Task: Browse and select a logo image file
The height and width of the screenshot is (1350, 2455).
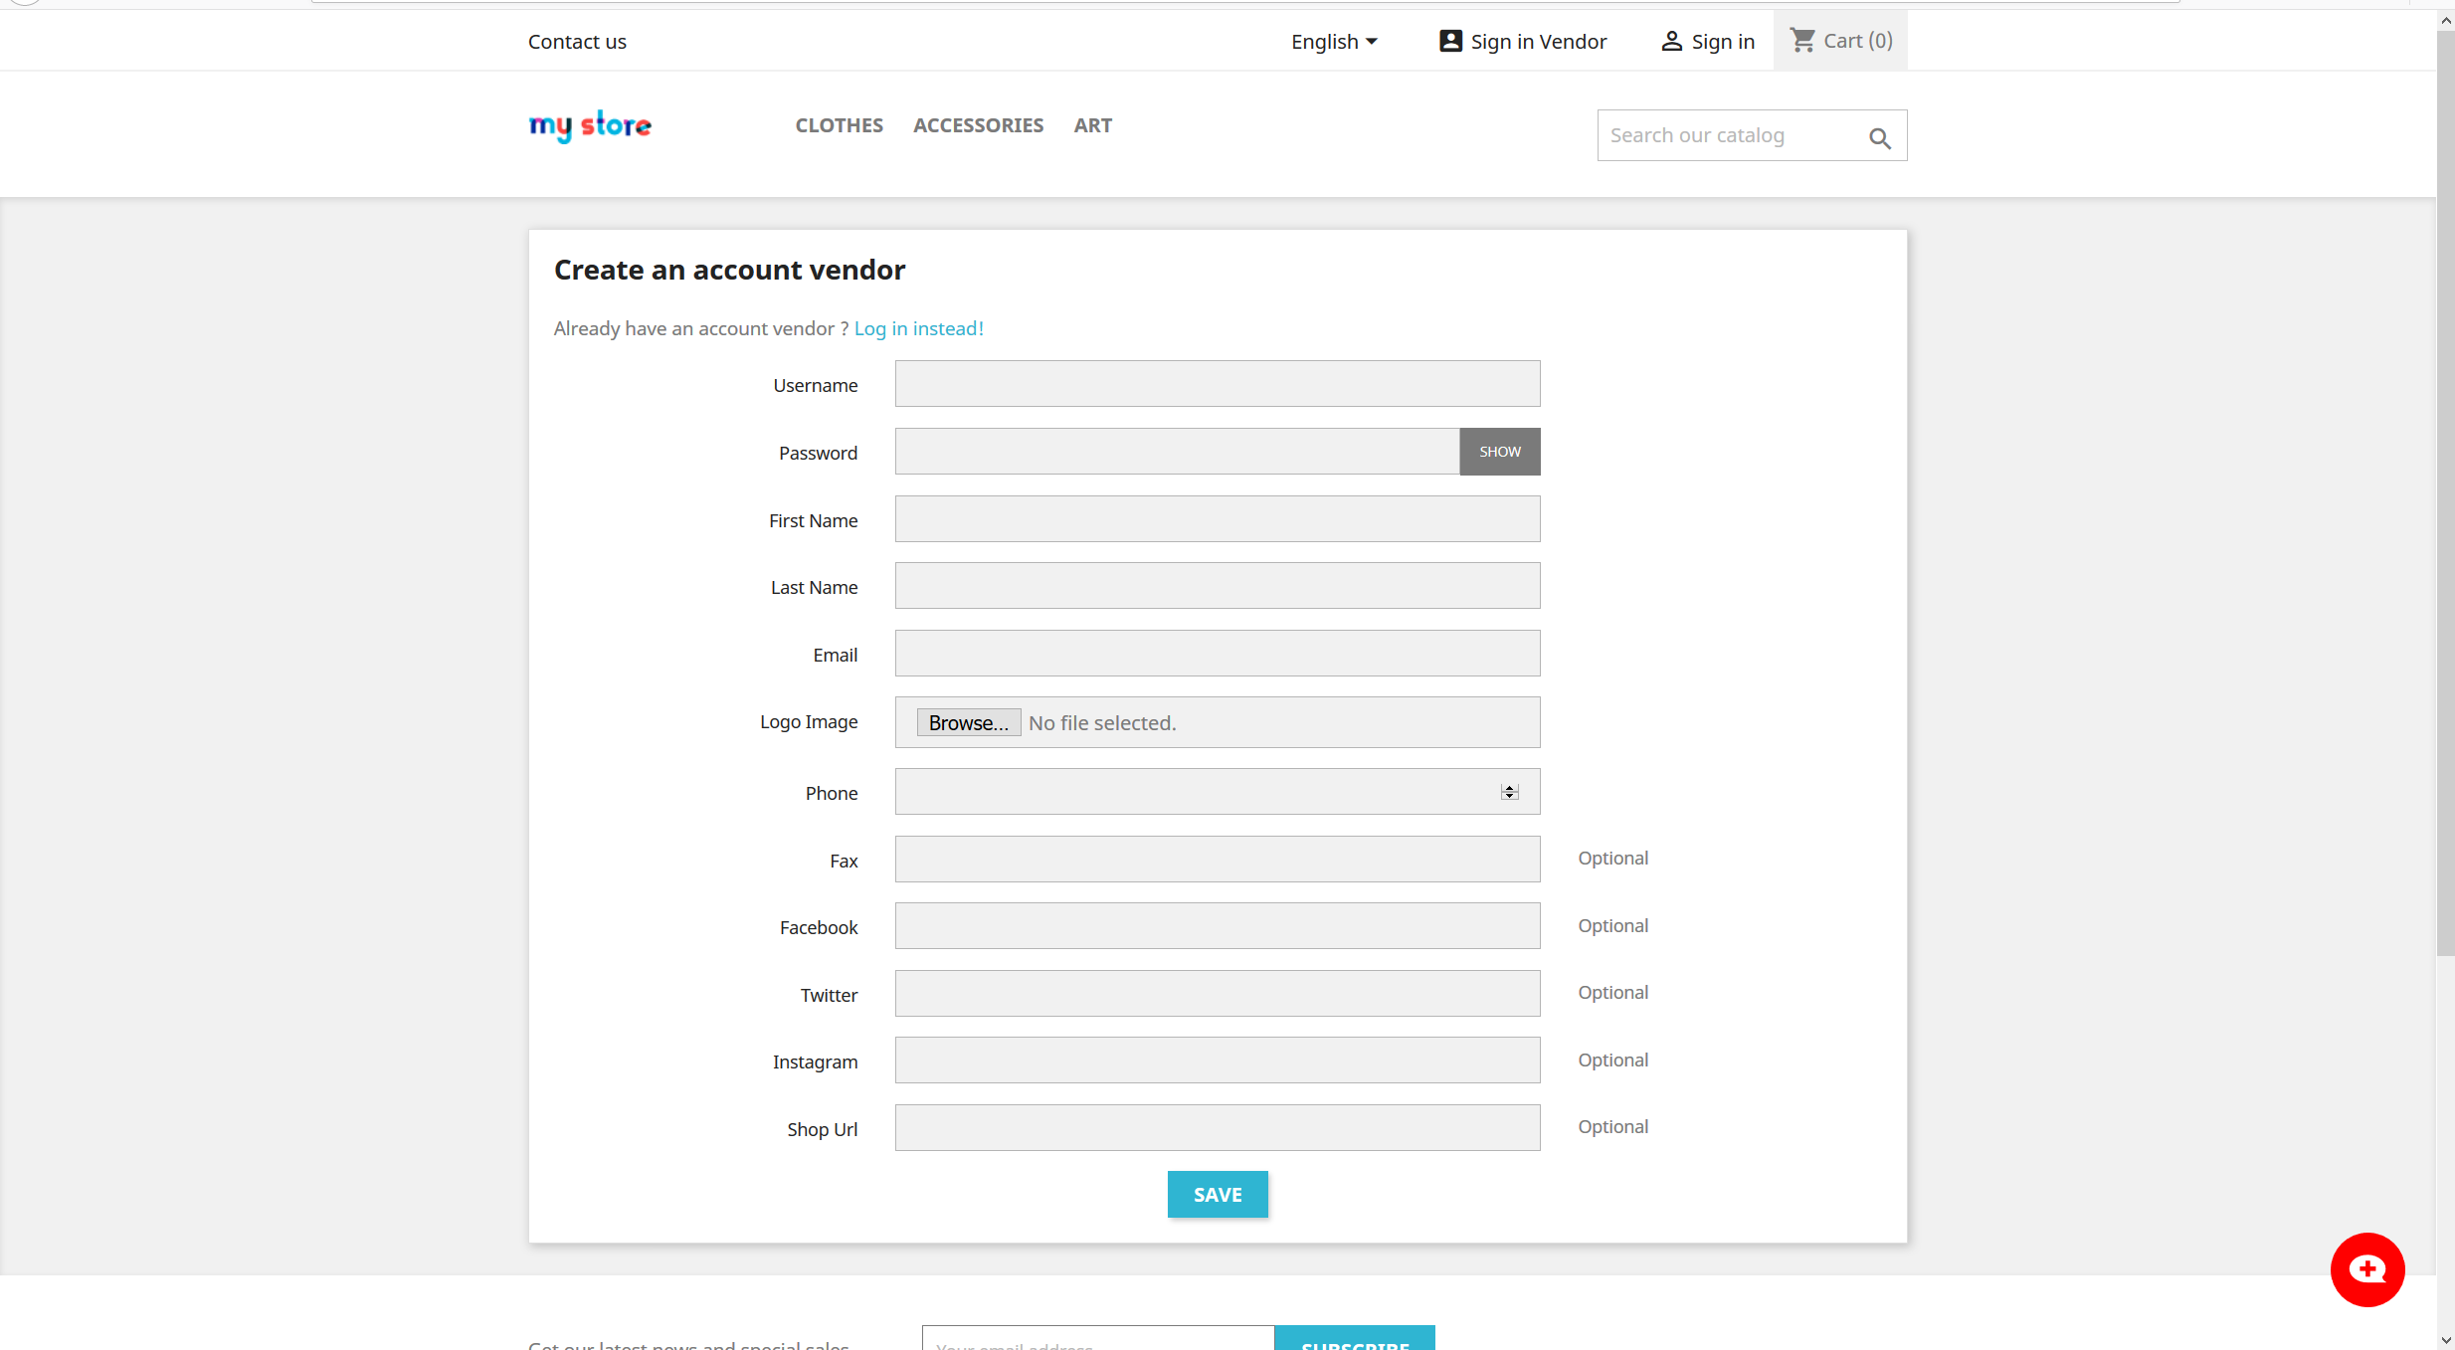Action: [964, 721]
